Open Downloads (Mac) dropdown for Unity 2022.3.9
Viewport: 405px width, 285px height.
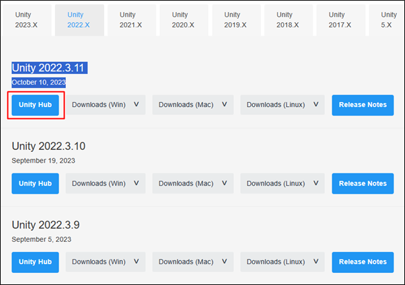pos(192,261)
